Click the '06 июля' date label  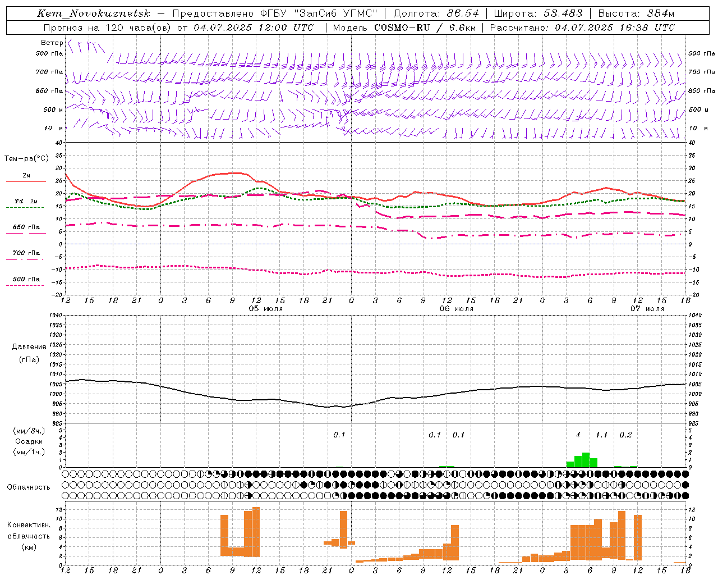[457, 309]
